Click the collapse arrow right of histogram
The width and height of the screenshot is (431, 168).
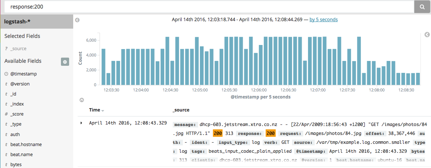(x=427, y=35)
